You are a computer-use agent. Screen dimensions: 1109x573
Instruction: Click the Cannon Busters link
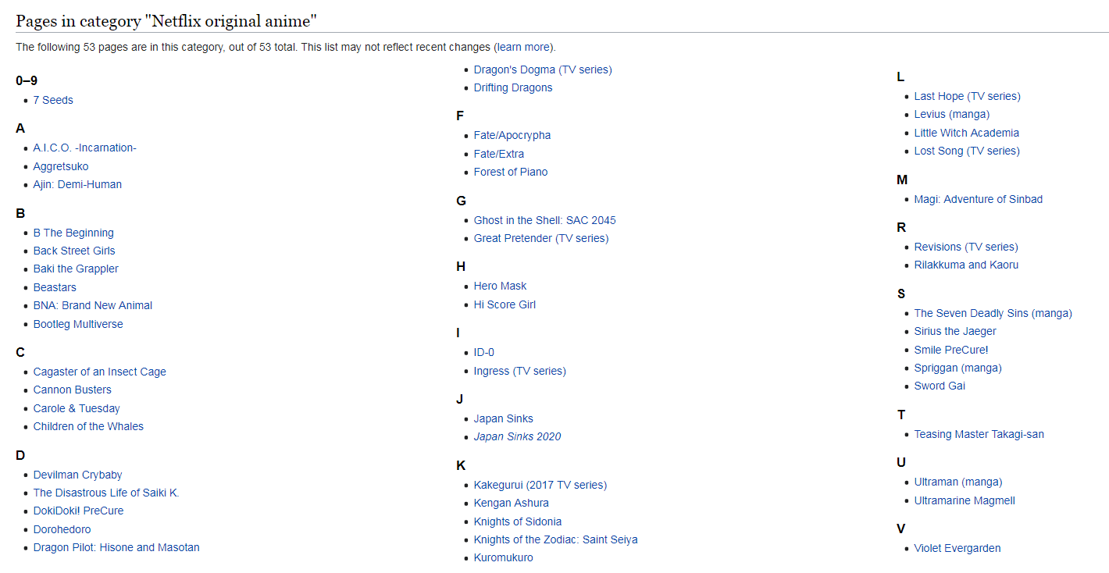[73, 390]
